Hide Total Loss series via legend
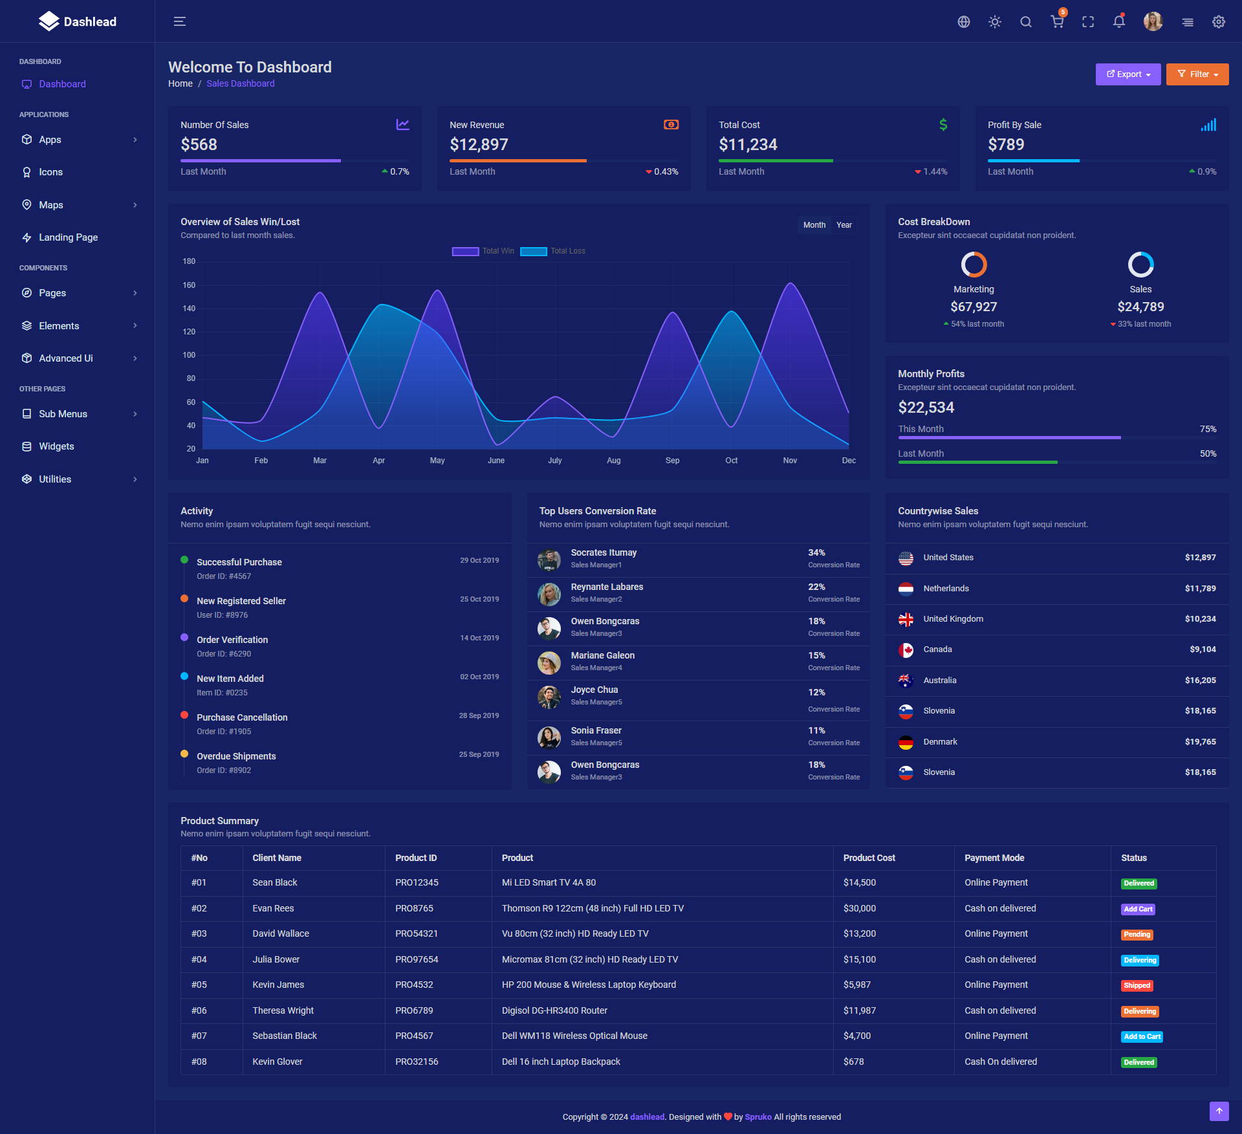The height and width of the screenshot is (1134, 1242). click(552, 251)
